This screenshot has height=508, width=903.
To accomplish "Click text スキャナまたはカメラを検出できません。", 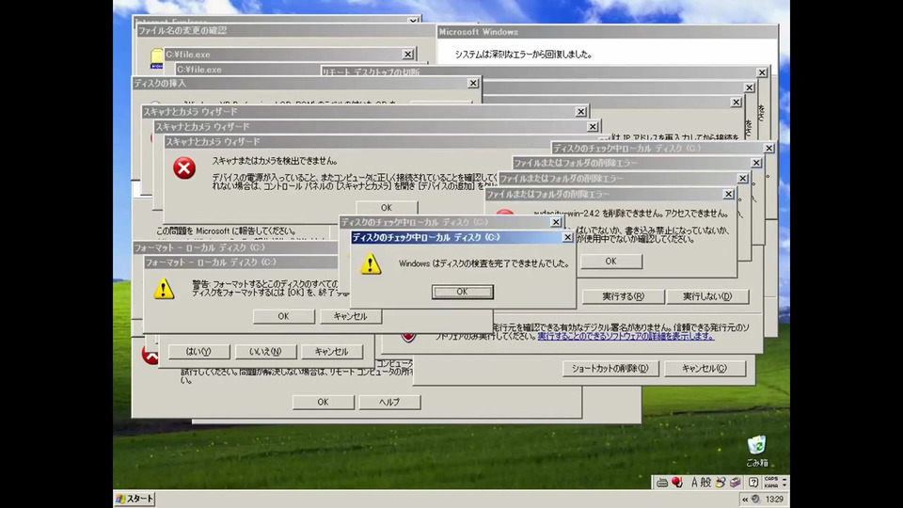I will point(276,161).
